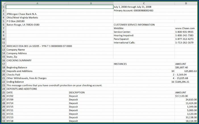This screenshot has width=199, height=124.
Task: Select row 33 header
Action: [x=4, y=121]
